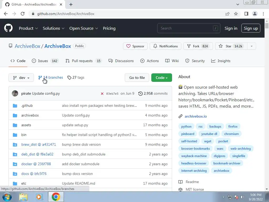Click Action Center flag tray icon
The image size is (269, 202).
tap(236, 197)
